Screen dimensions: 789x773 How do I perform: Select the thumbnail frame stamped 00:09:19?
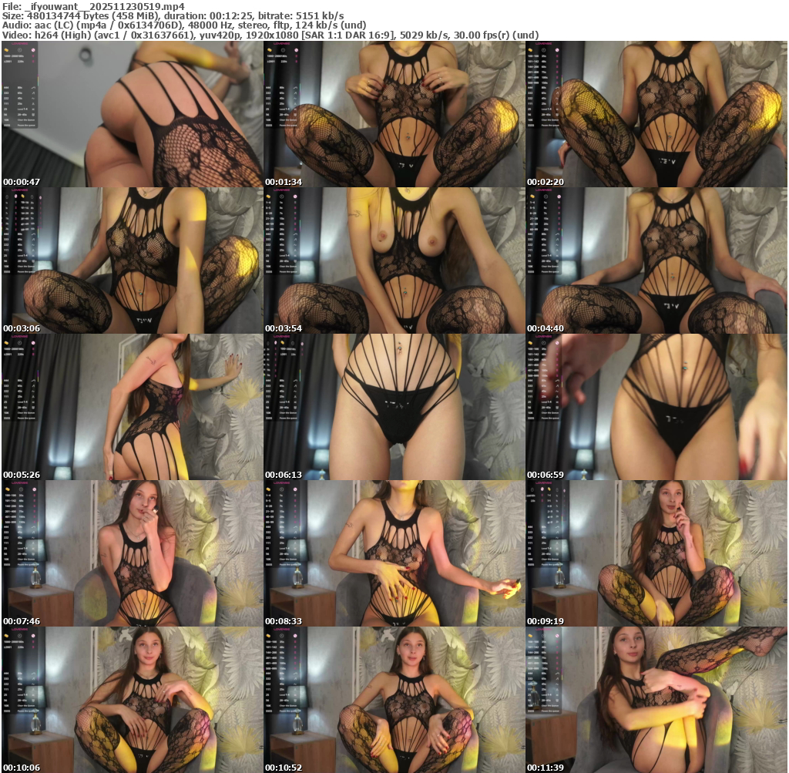(x=656, y=553)
